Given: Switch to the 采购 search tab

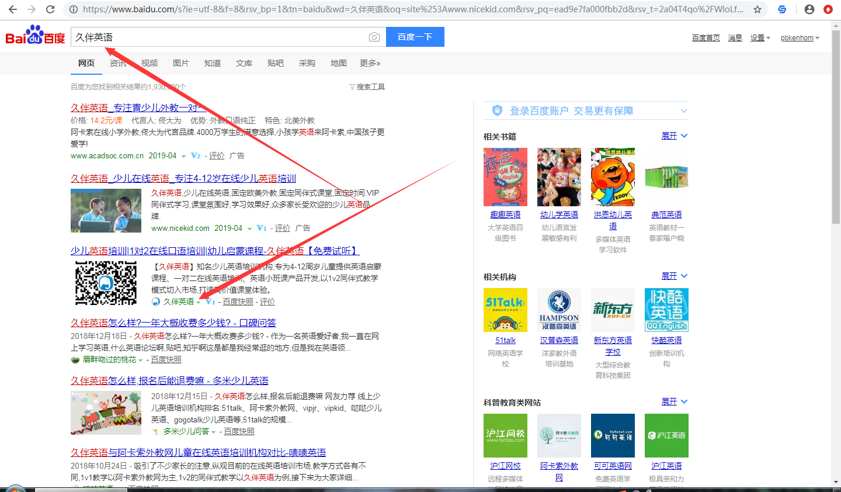Looking at the screenshot, I should 307,63.
